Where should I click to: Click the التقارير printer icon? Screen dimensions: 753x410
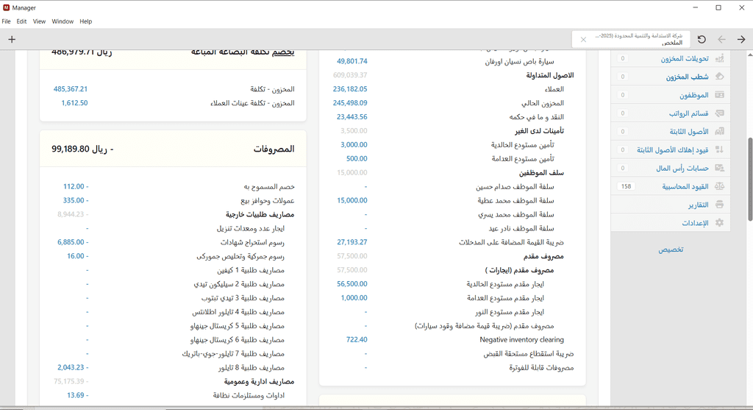pos(719,205)
